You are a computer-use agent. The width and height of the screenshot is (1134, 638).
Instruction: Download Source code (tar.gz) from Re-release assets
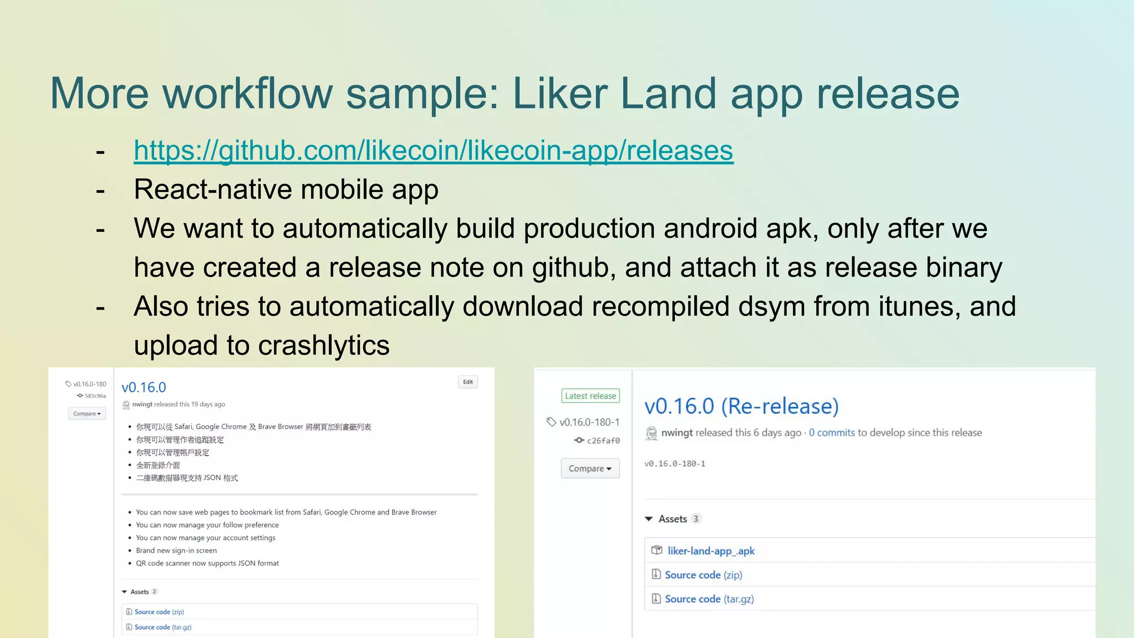[709, 599]
